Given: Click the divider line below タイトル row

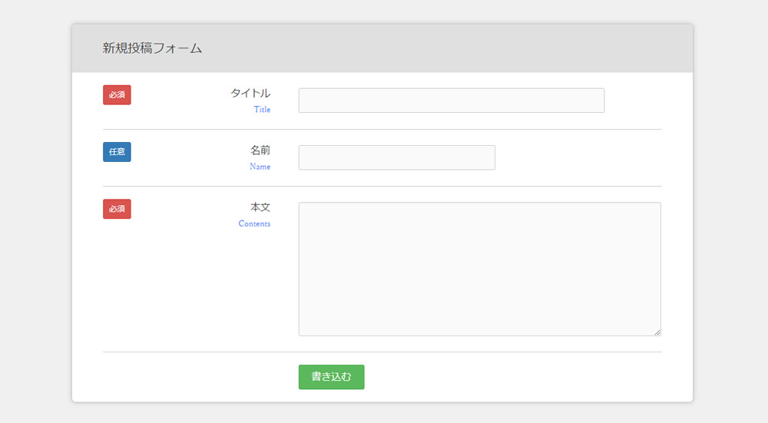Looking at the screenshot, I should pyautogui.click(x=382, y=129).
